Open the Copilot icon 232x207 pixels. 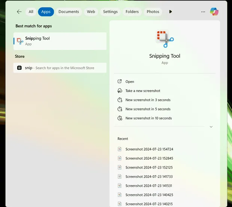214,12
